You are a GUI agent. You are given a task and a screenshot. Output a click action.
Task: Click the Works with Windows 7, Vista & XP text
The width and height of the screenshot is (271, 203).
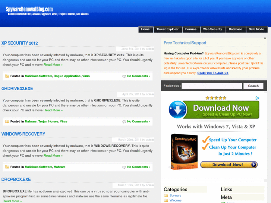tap(216, 127)
